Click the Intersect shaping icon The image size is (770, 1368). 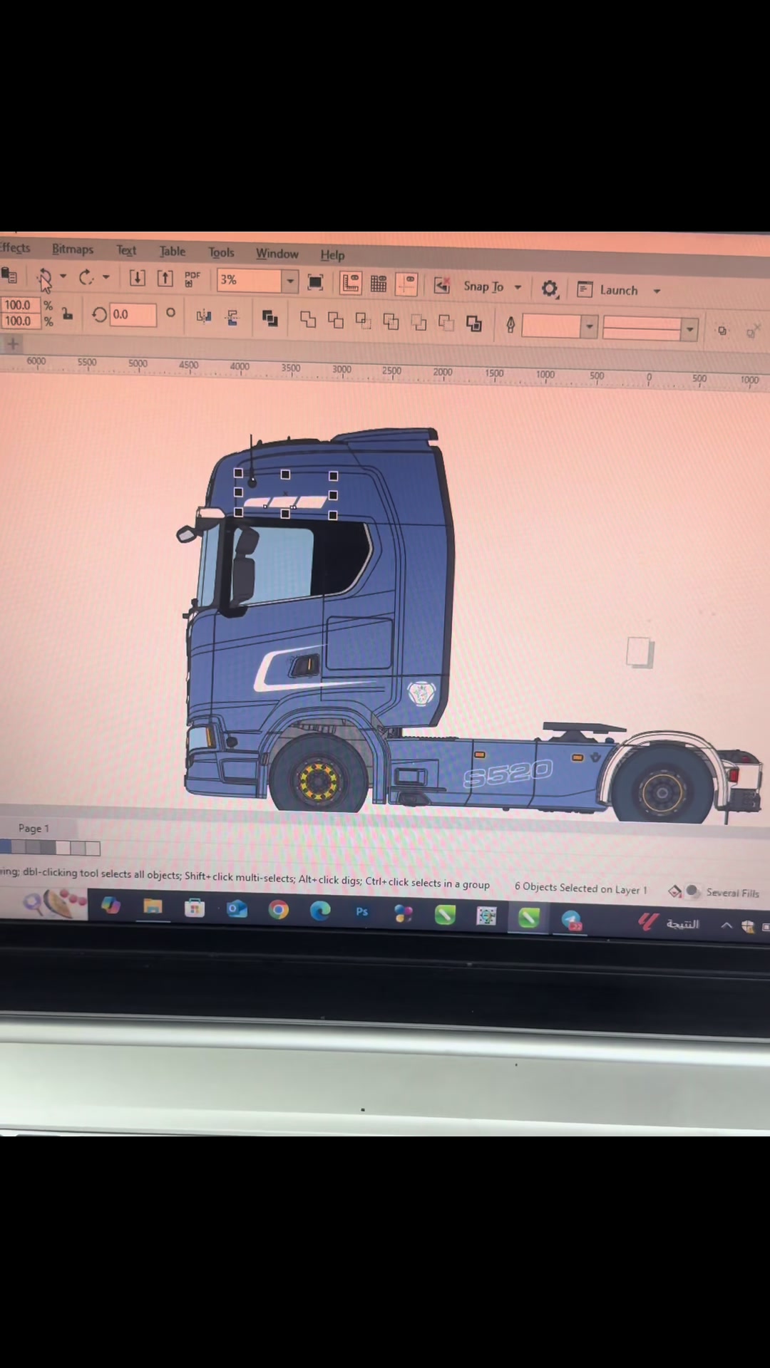[x=363, y=321]
